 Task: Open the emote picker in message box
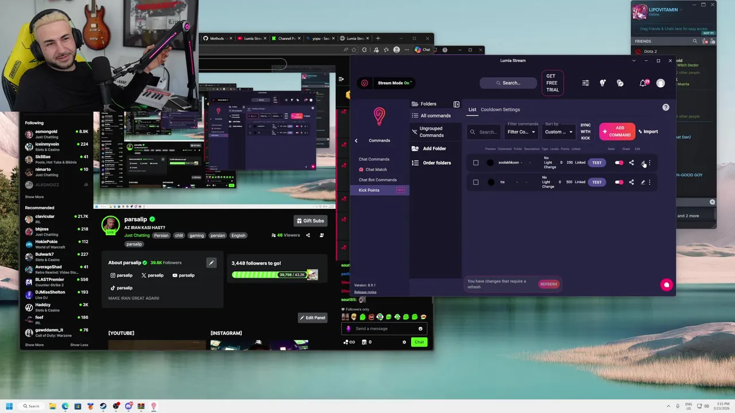click(x=420, y=329)
